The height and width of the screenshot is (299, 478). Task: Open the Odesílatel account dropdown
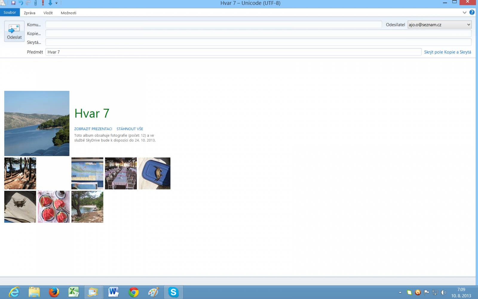(x=439, y=25)
